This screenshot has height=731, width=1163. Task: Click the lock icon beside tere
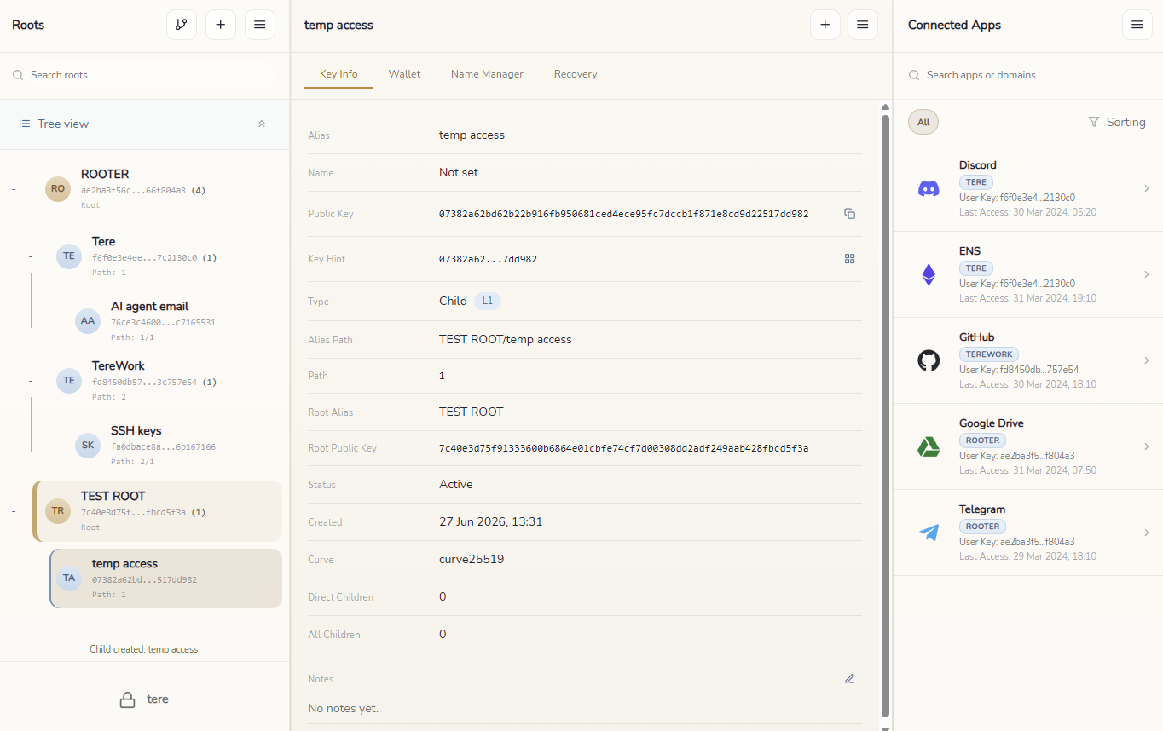(127, 699)
